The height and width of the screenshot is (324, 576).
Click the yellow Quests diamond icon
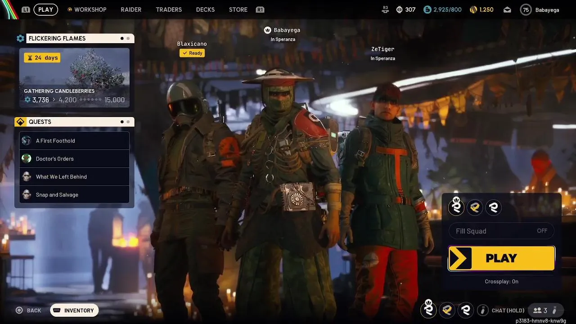tap(20, 122)
